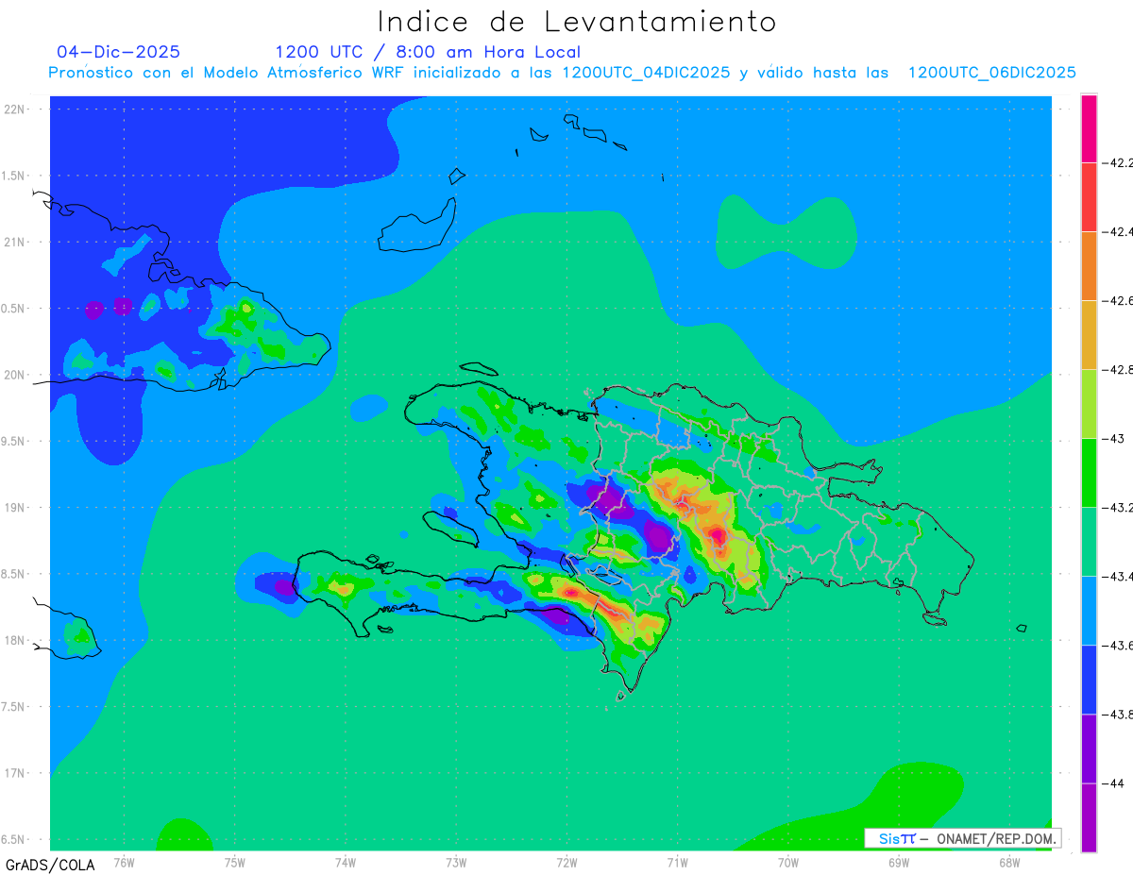The image size is (1133, 875).
Task: Click the "04-Dic-2025" date label
Action: 118,52
